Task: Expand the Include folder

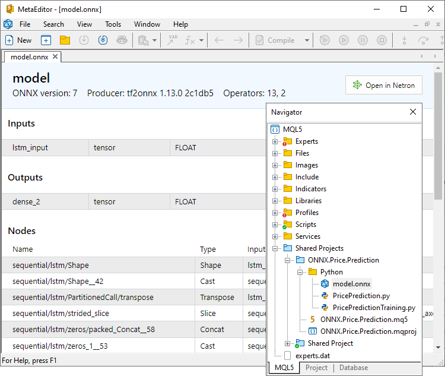Action: click(275, 178)
